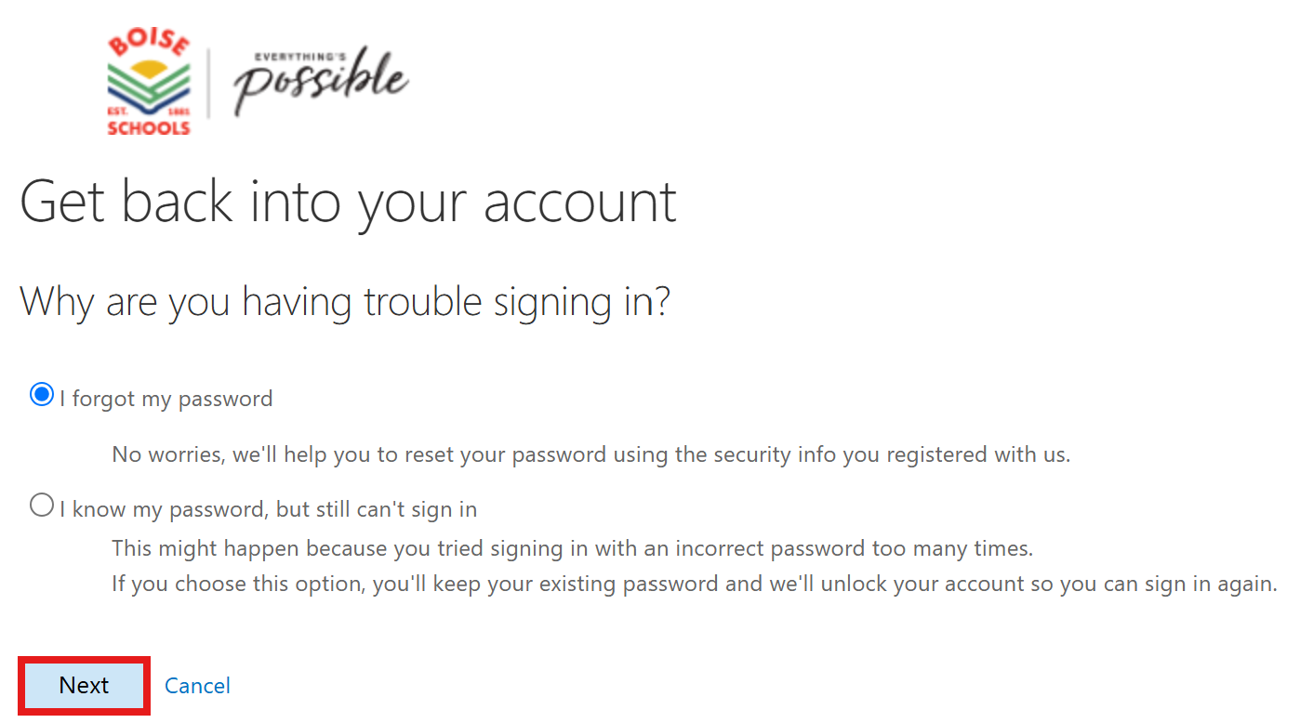Viewport: 1300px width, 723px height.
Task: Click the Get back into your account heading
Action: coord(349,203)
